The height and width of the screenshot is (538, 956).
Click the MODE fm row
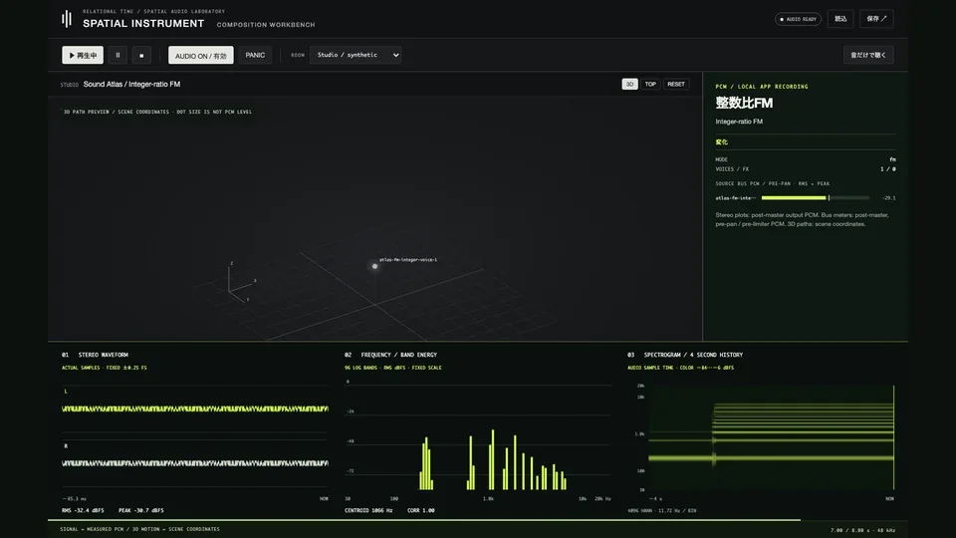(x=806, y=159)
